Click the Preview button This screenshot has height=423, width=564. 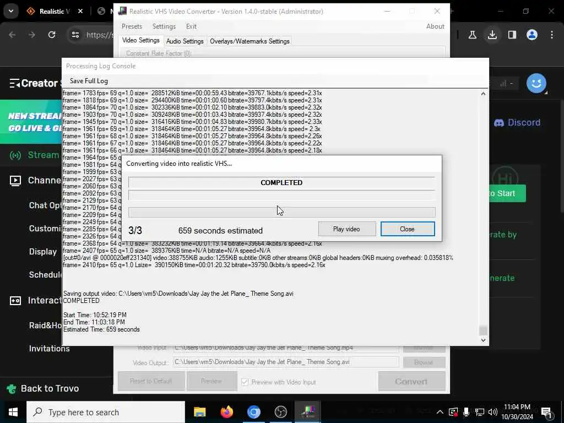click(211, 381)
